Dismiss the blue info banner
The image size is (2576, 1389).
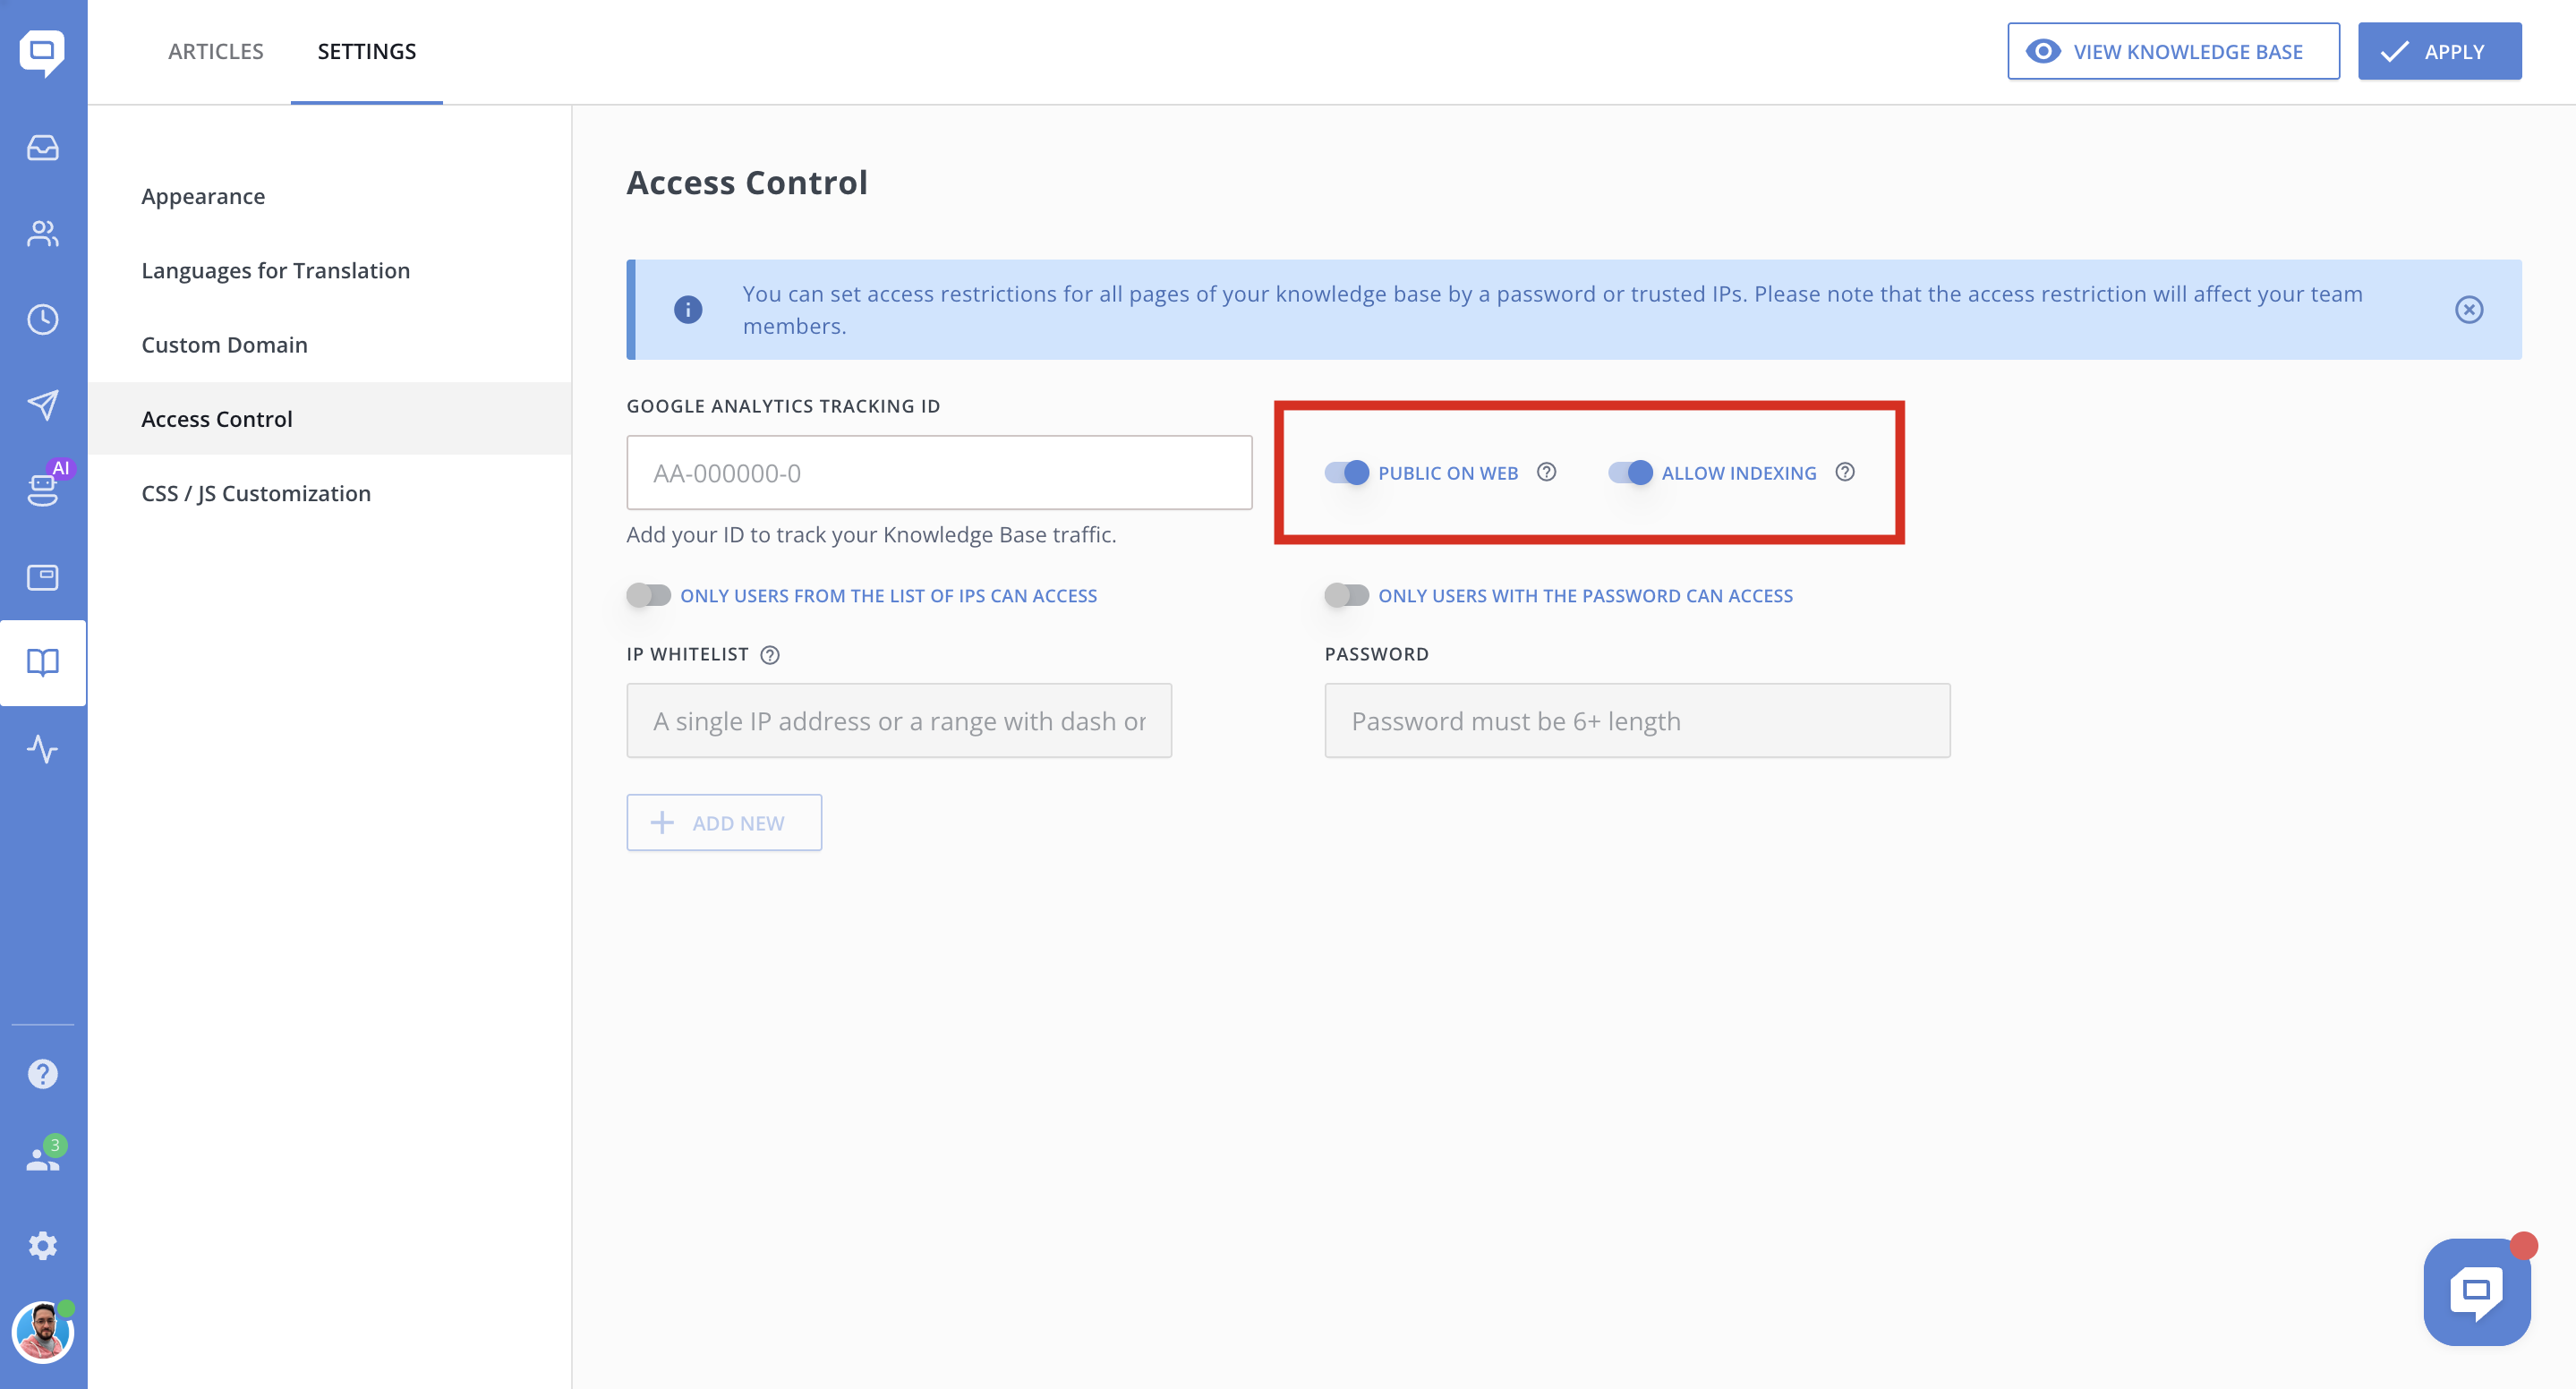2468,310
